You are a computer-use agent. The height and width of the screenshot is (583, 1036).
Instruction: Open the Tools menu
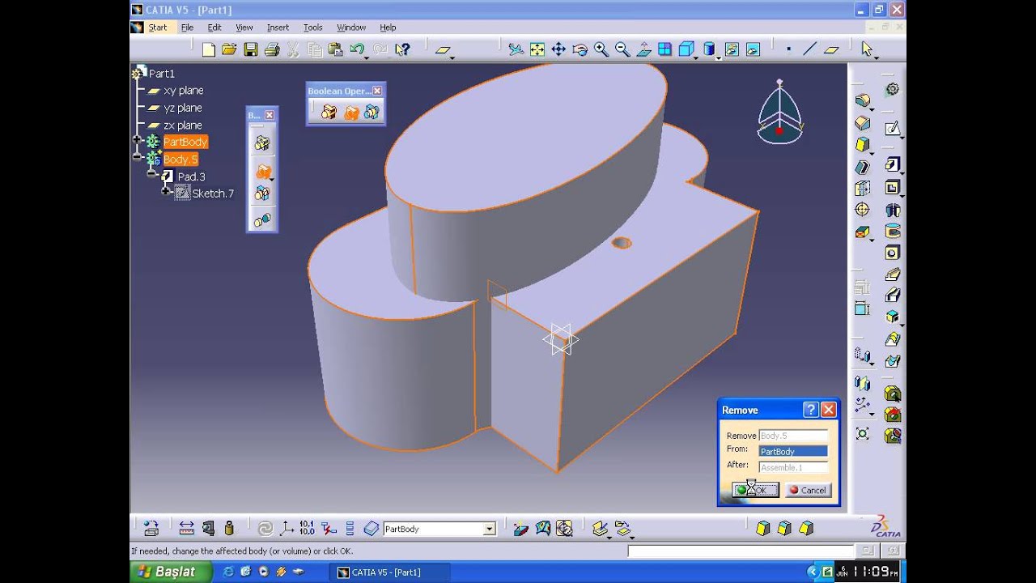[x=312, y=28]
